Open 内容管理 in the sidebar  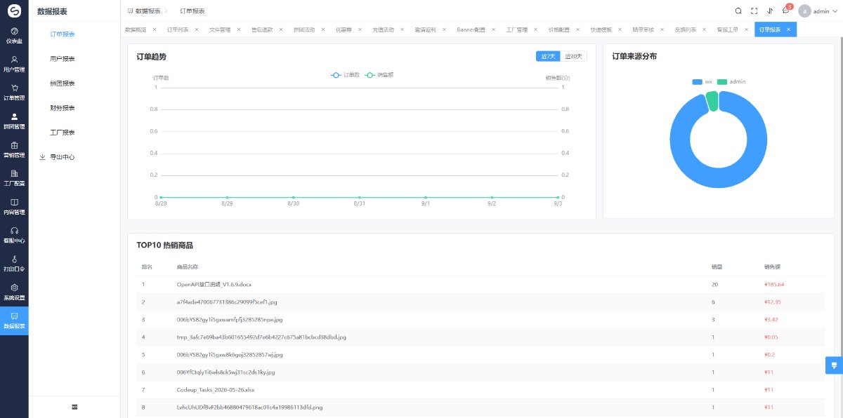pyautogui.click(x=14, y=207)
